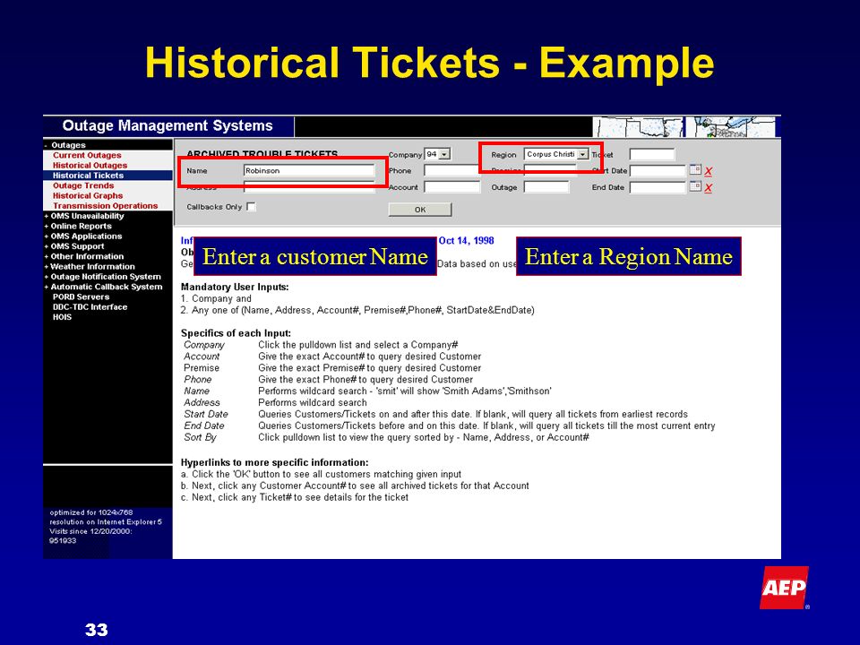The width and height of the screenshot is (860, 645).
Task: Click the 'Mandatory User Inputs:' heading
Action: (235, 287)
